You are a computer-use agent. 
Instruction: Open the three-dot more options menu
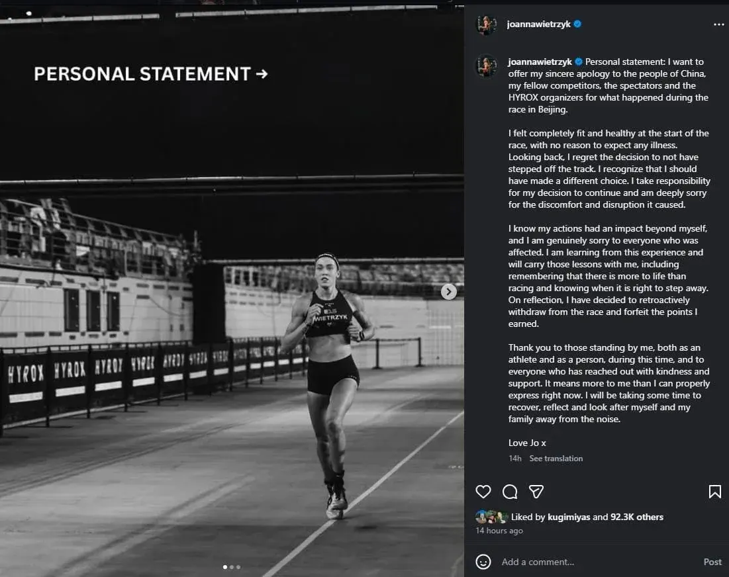point(718,24)
